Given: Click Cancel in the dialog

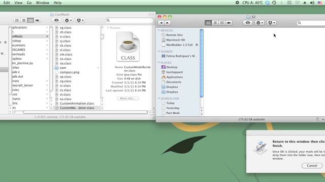Looking at the screenshot, I should (x=312, y=165).
